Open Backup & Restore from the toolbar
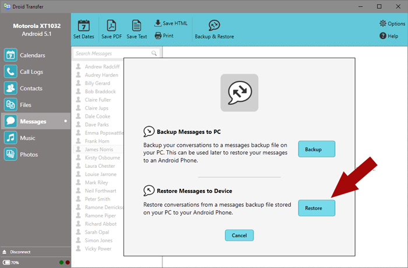 click(214, 29)
